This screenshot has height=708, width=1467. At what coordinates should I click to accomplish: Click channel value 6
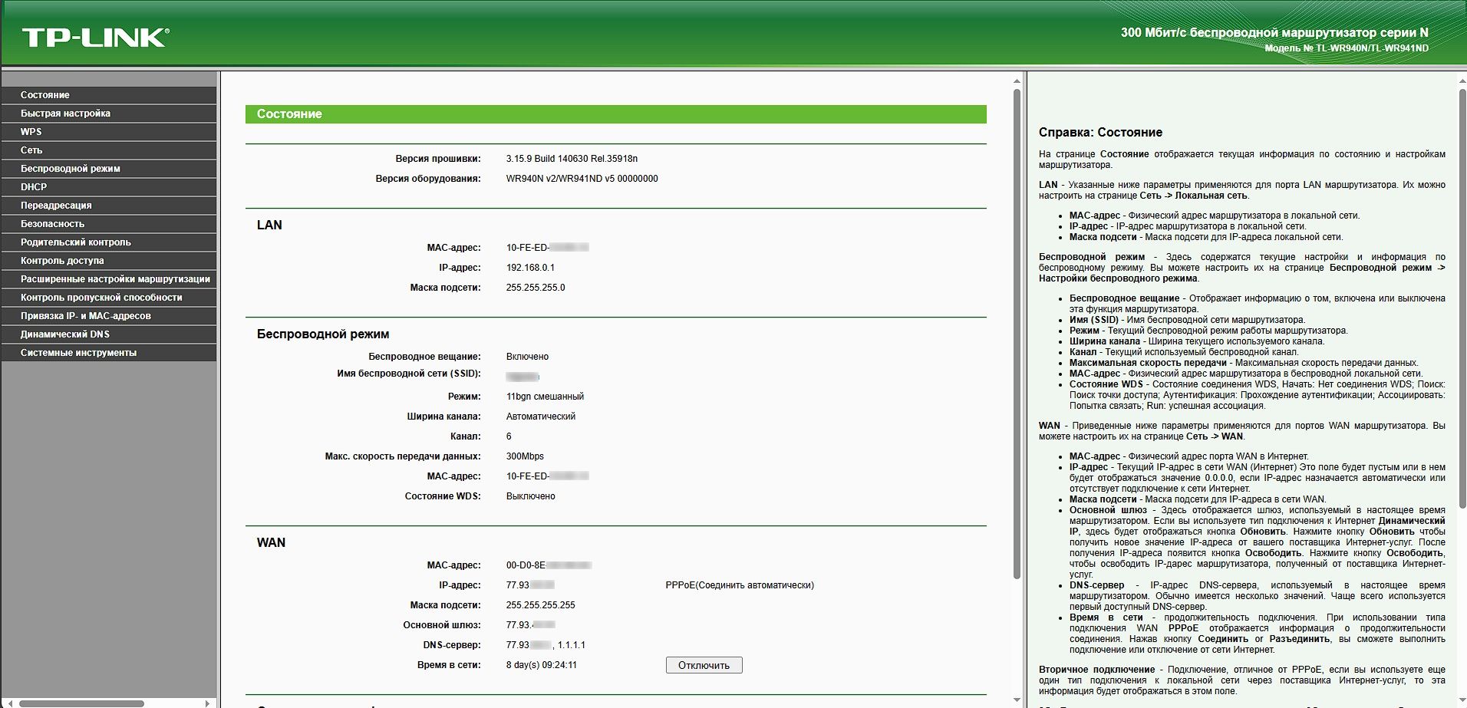tap(509, 436)
